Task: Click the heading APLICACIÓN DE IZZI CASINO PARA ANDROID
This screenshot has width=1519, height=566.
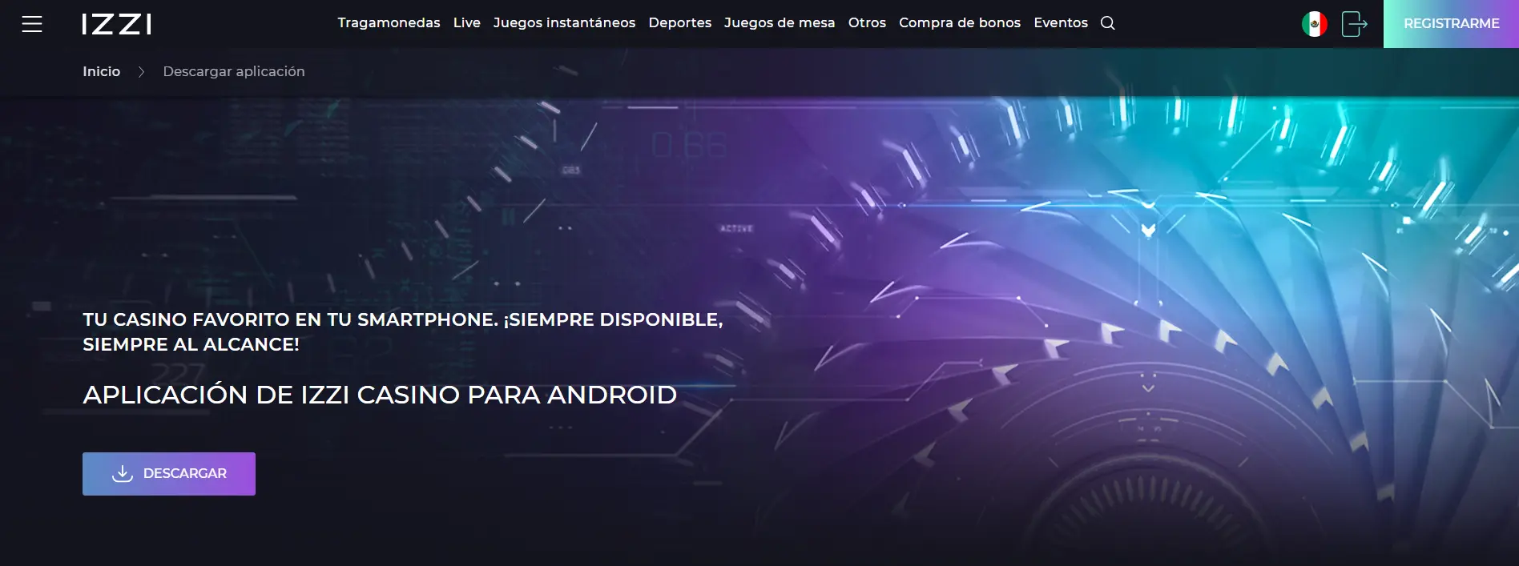Action: (381, 395)
